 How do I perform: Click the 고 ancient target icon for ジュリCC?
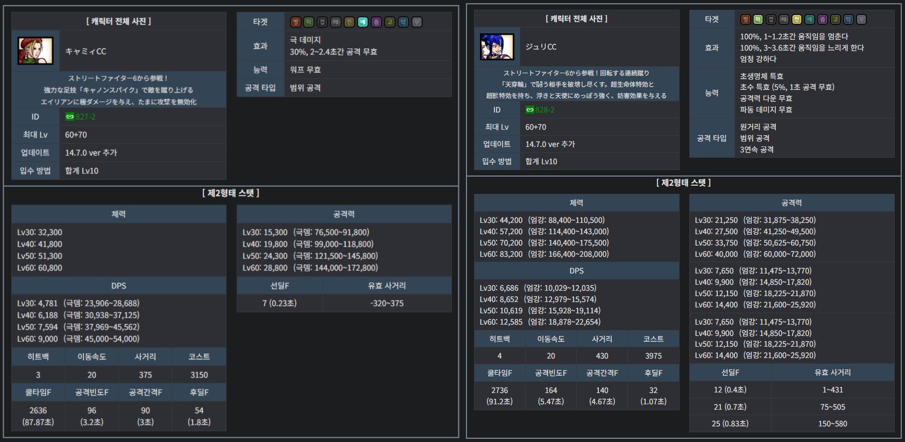tap(836, 19)
